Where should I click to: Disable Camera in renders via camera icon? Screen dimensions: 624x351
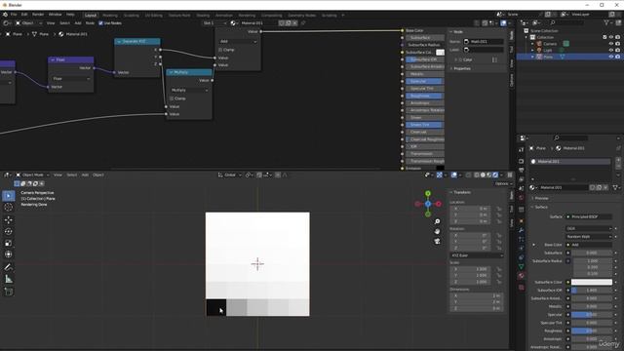click(617, 43)
